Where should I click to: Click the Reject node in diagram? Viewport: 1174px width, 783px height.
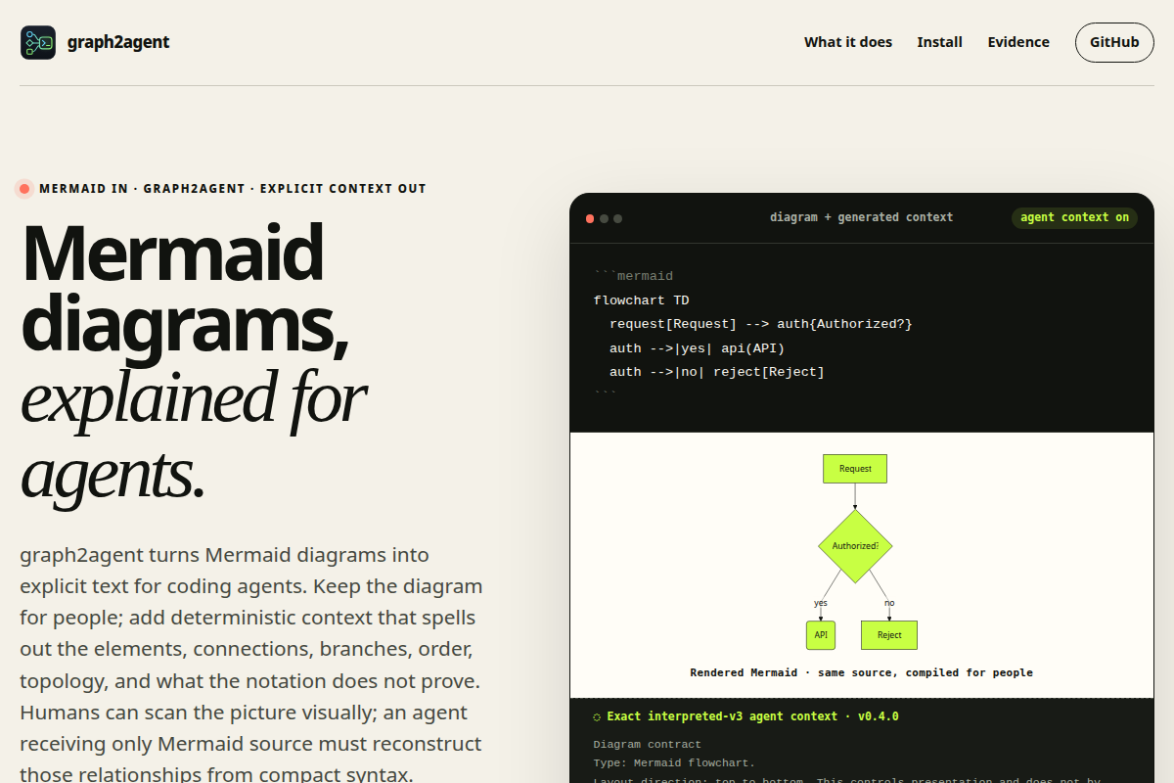point(889,635)
